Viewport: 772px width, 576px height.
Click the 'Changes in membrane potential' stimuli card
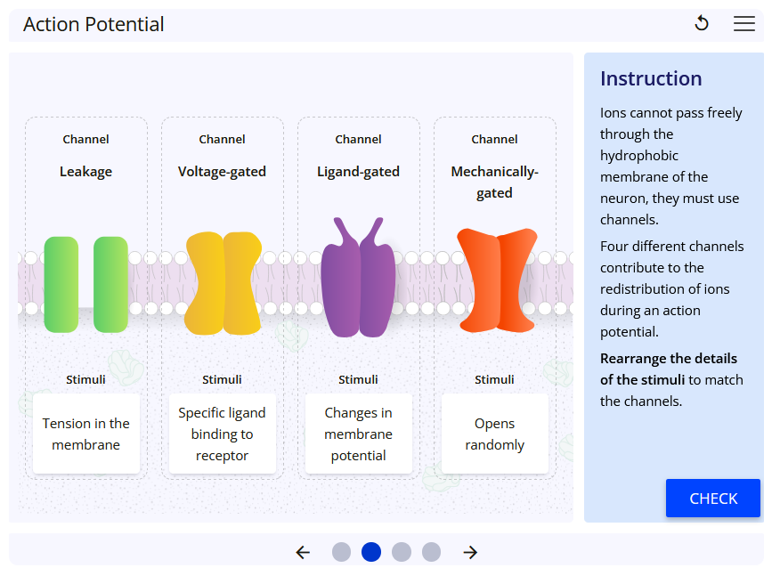pyautogui.click(x=358, y=434)
